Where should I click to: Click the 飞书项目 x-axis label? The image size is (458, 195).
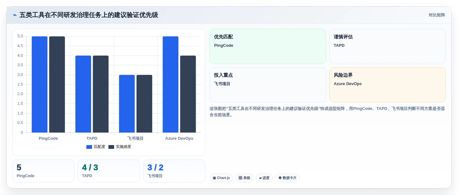[136, 138]
